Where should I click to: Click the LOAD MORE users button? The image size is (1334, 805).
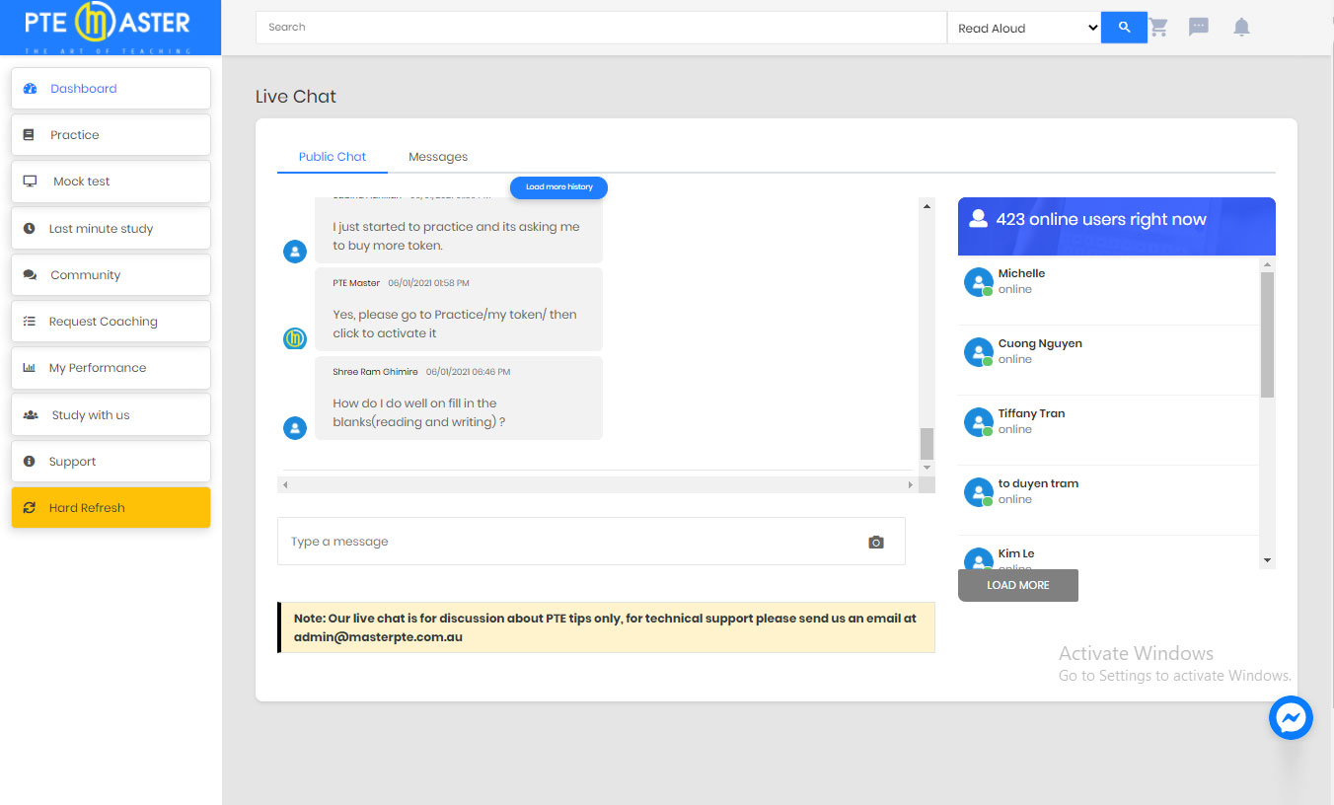1017,585
